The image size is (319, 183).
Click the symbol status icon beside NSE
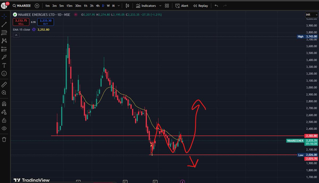click(76, 15)
